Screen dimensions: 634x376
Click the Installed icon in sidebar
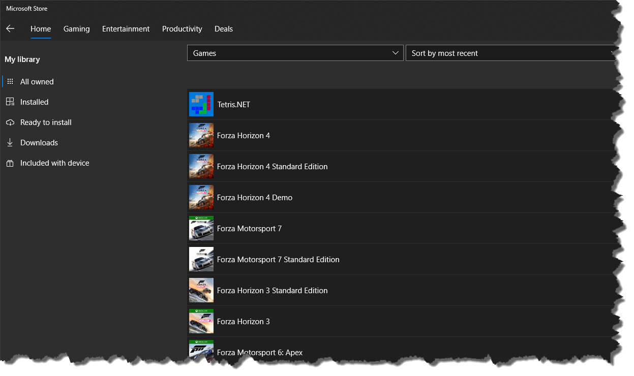(x=10, y=102)
